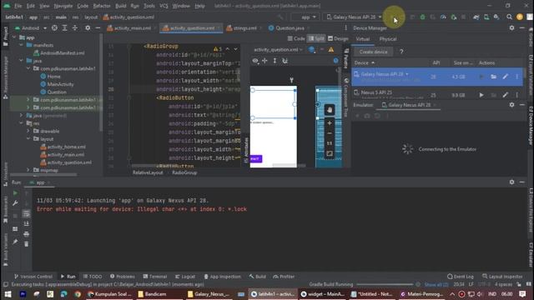Image resolution: width=534 pixels, height=300 pixels.
Task: Expand the drawable folder
Action: [x=28, y=131]
